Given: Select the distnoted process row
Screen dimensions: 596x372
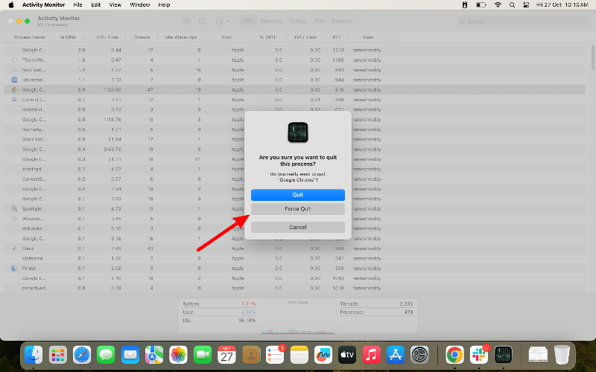Looking at the screenshot, I should [294, 258].
